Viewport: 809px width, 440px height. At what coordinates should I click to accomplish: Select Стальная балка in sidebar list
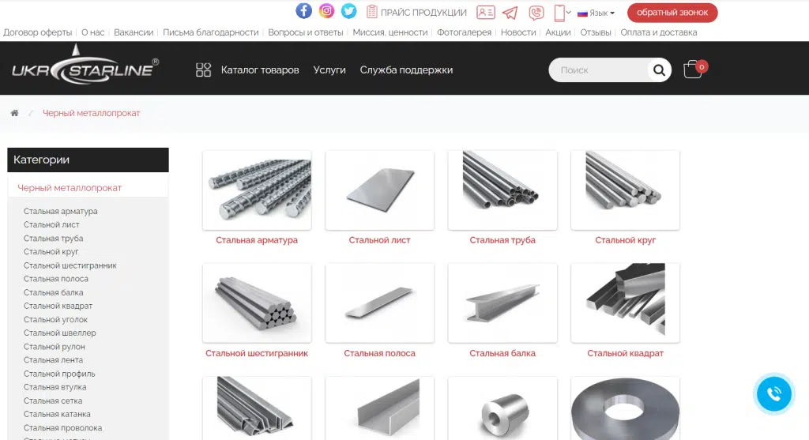click(53, 292)
